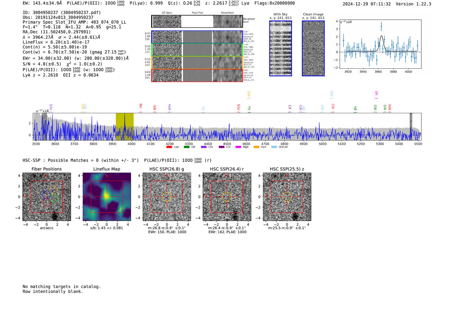Click the red Lyα legend swatch
The image size is (454, 309).
pos(169,147)
